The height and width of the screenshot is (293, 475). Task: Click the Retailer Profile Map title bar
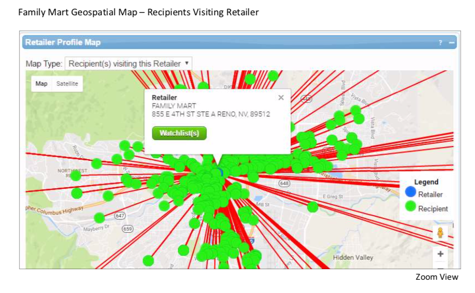coord(239,42)
